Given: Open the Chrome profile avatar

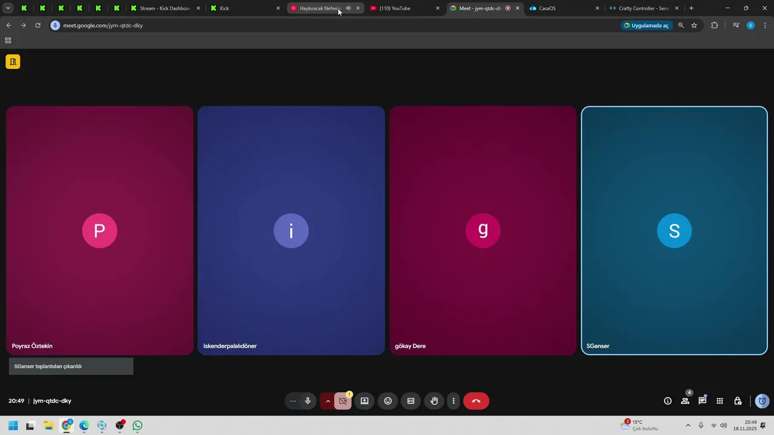Looking at the screenshot, I should click(750, 25).
